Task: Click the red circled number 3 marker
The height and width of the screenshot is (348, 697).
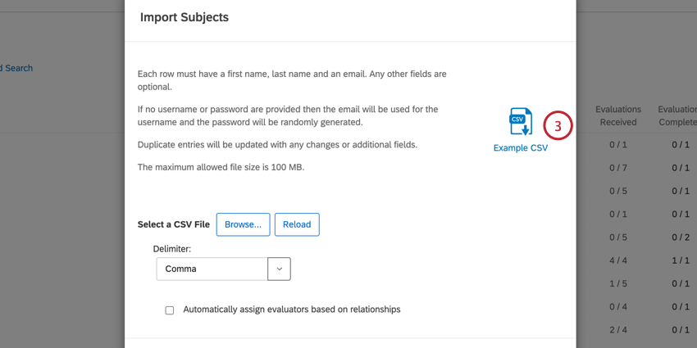Action: click(558, 126)
